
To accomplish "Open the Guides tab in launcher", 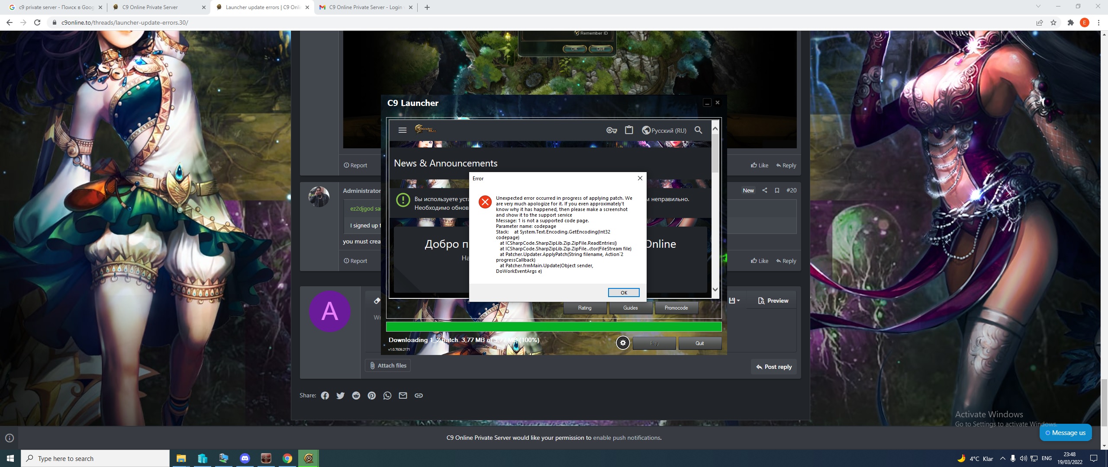I will (630, 308).
